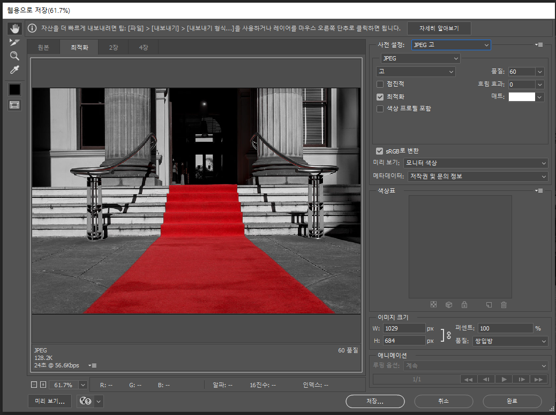The width and height of the screenshot is (556, 415).
Task: Select the Slice Select tool
Action: 14,42
